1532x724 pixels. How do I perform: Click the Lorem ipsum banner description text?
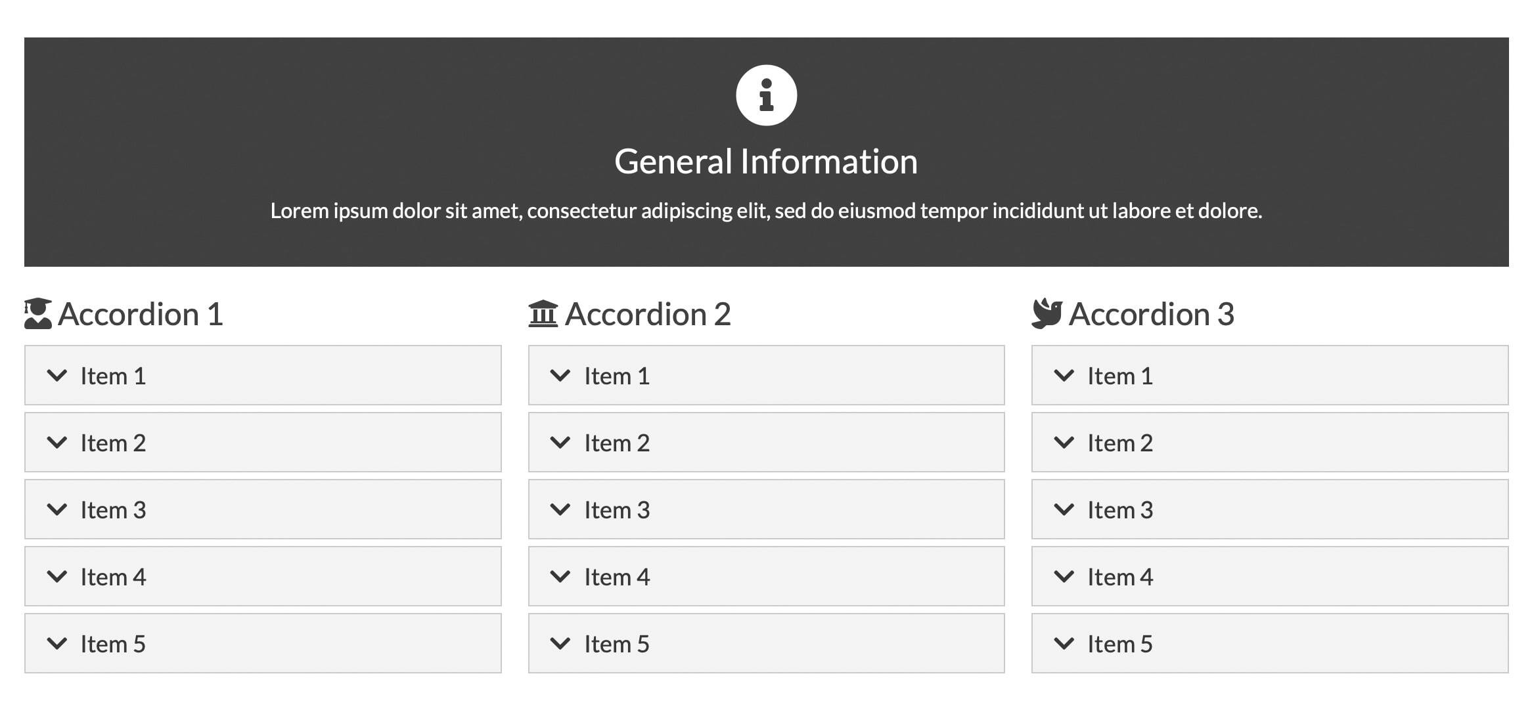[x=766, y=211]
